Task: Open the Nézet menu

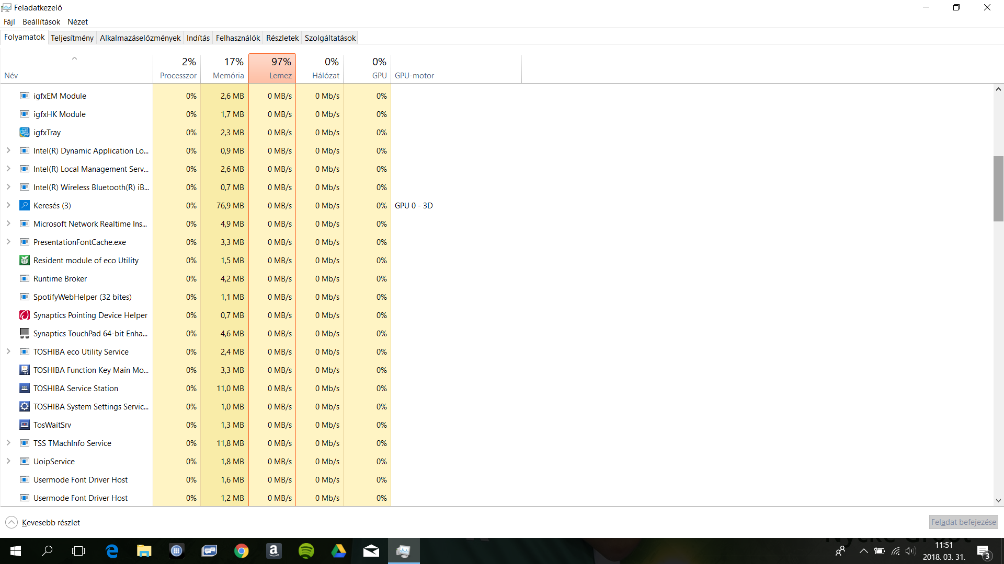Action: 77,21
